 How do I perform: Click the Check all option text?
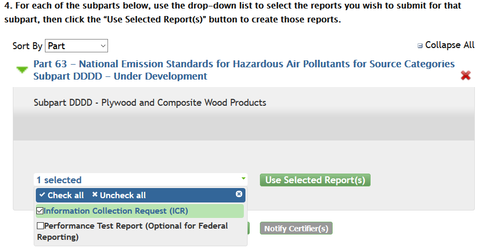click(65, 195)
